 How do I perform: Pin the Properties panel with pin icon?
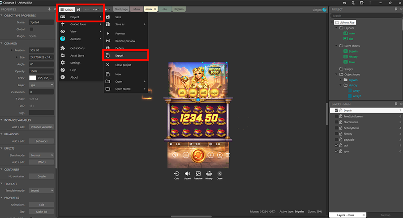click(x=49, y=9)
